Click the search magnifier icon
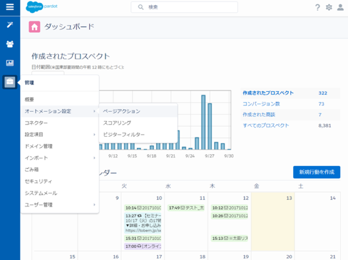 tap(141, 7)
